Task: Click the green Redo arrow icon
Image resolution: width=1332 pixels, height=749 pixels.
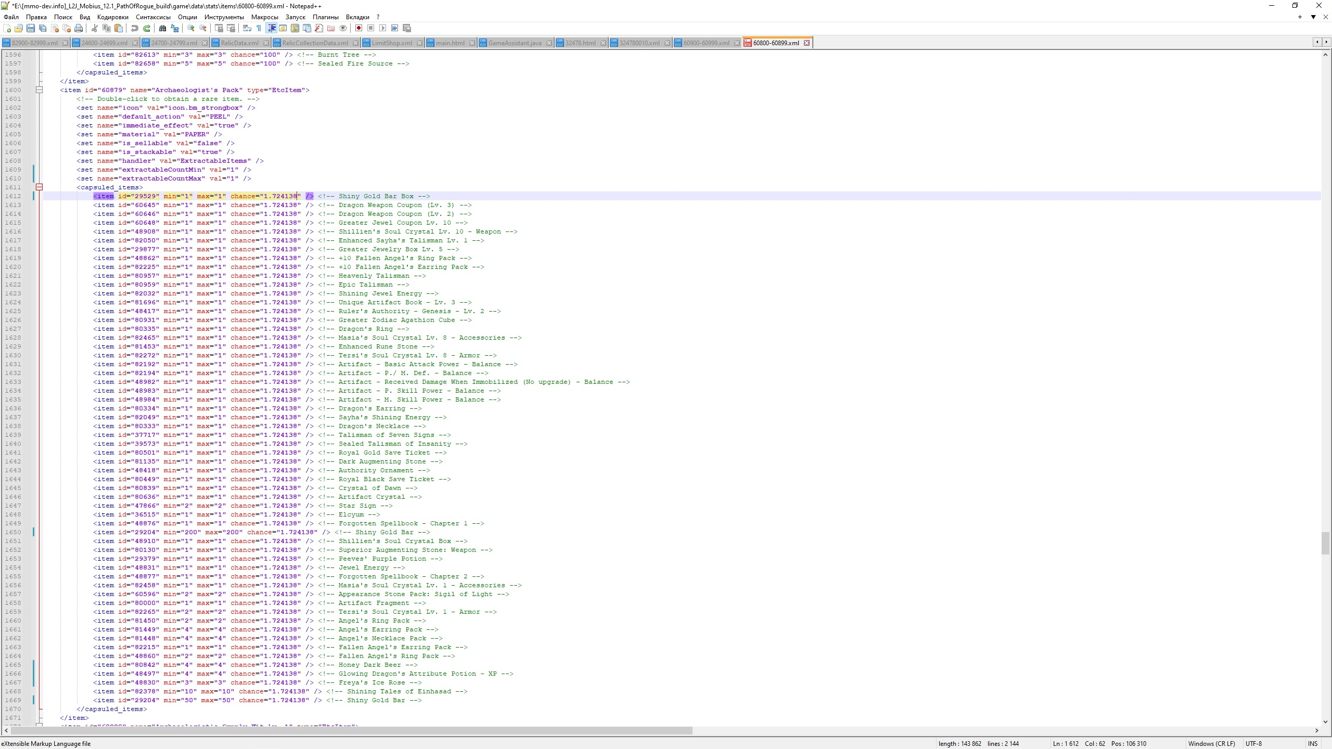Action: click(147, 28)
